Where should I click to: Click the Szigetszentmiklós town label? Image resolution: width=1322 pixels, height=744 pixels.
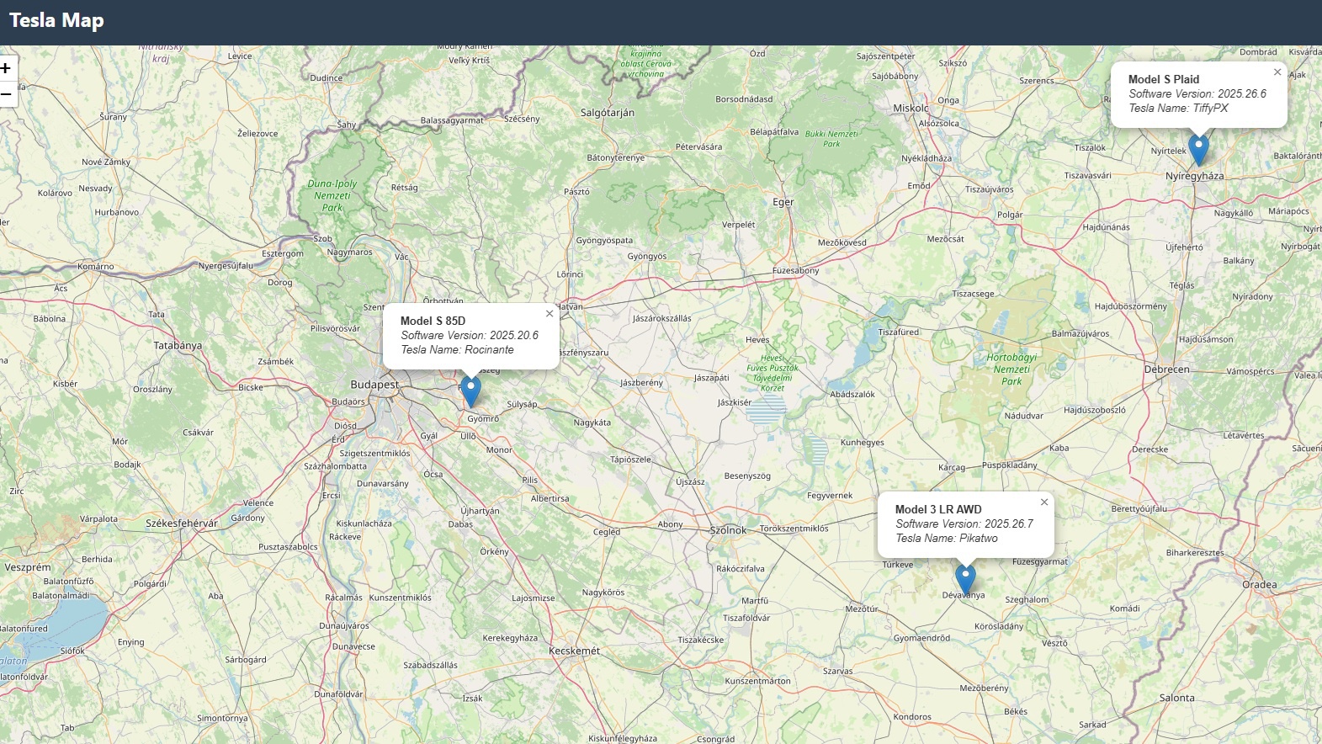[375, 454]
